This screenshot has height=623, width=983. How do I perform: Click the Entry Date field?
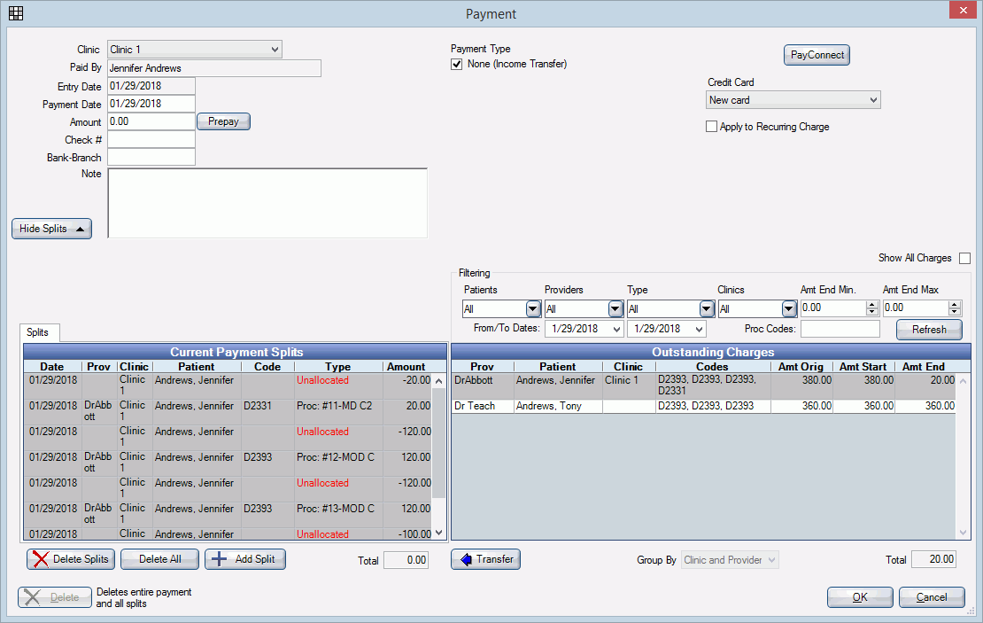click(x=151, y=86)
